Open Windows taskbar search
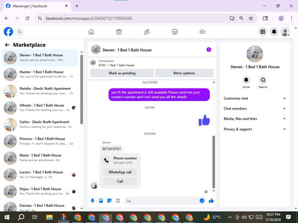 point(21,217)
